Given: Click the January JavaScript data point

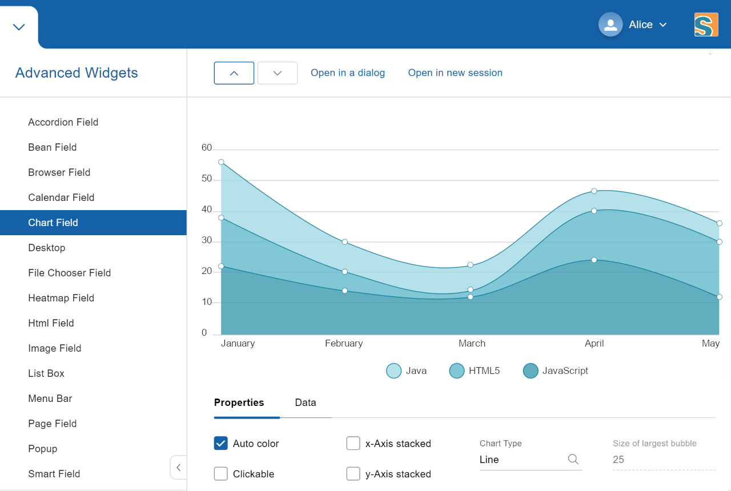Looking at the screenshot, I should [x=221, y=266].
